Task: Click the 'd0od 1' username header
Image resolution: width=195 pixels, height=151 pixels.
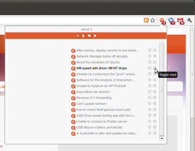Action: pos(86,30)
